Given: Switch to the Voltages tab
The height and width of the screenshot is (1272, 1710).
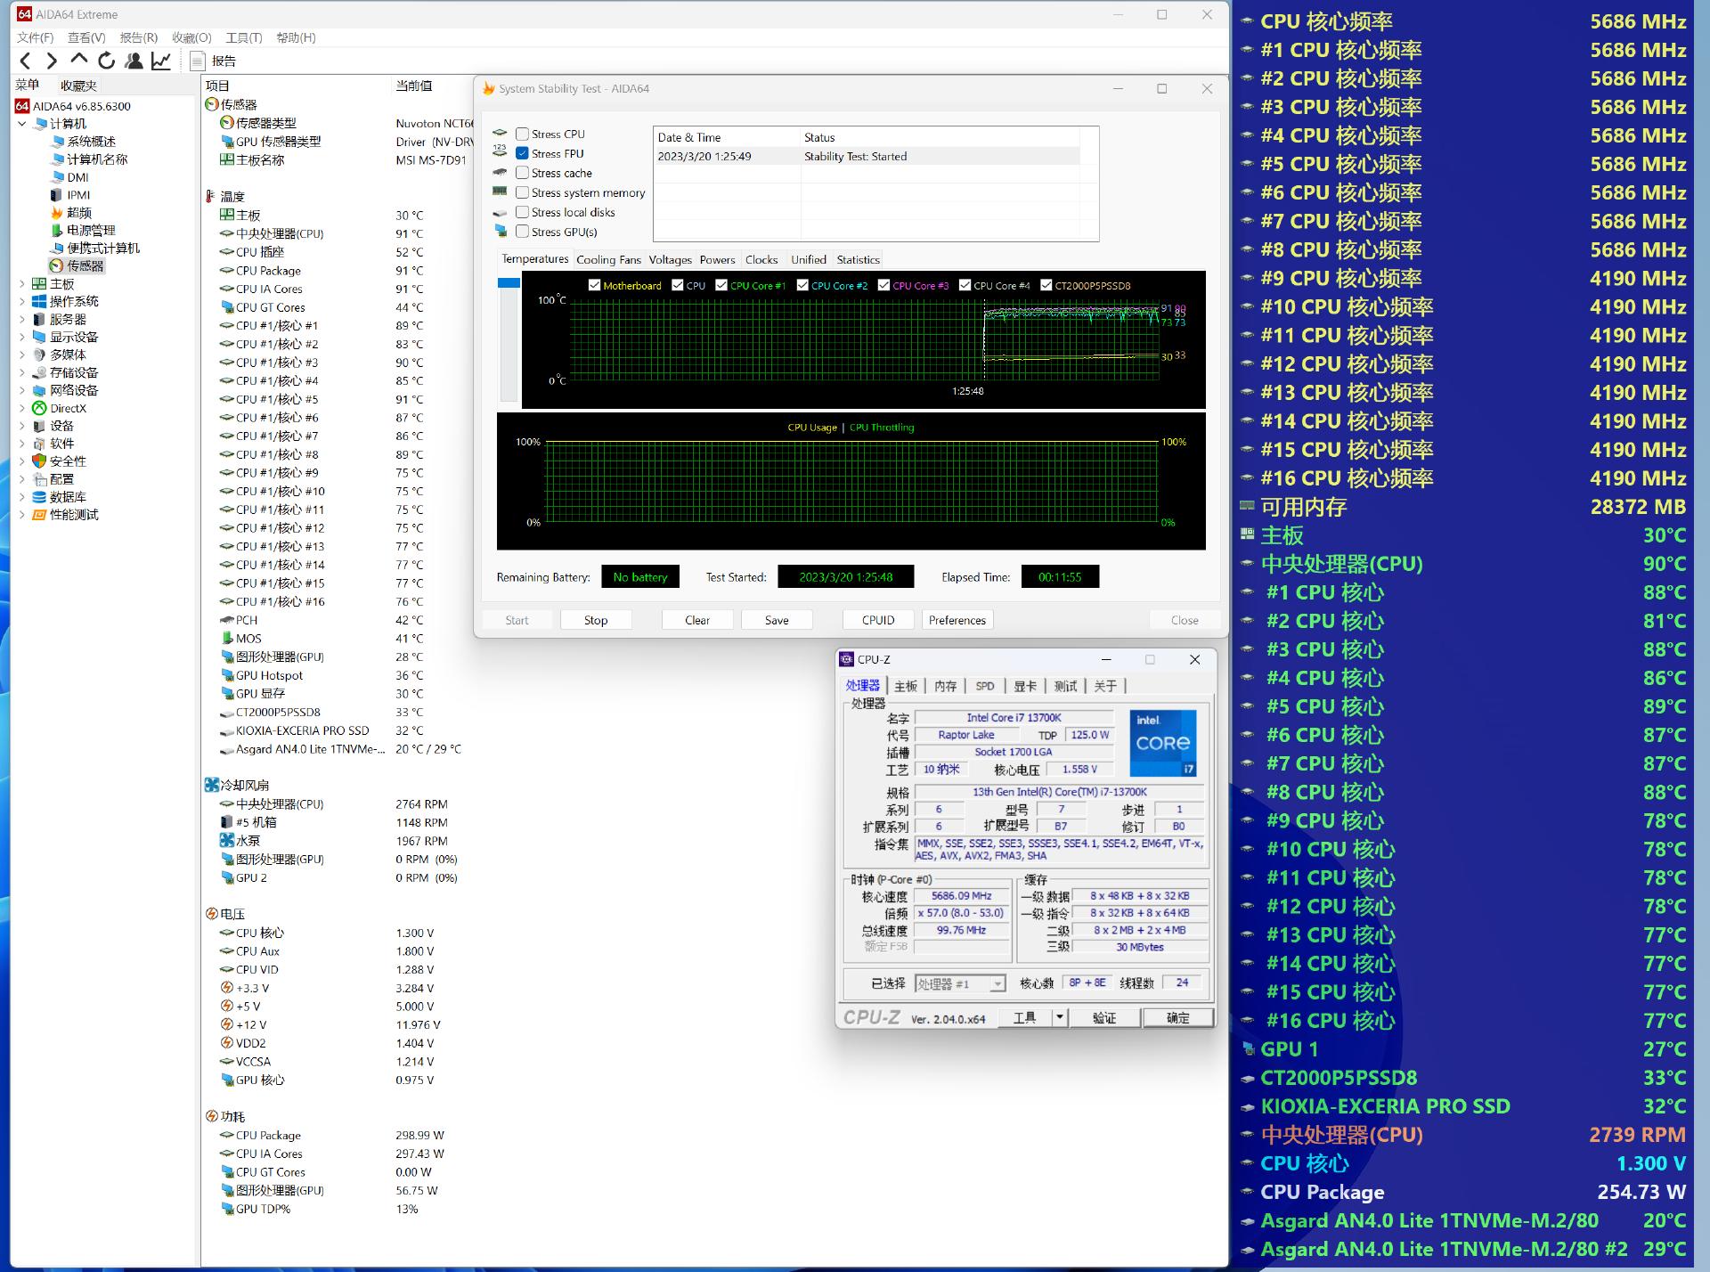Looking at the screenshot, I should click(x=670, y=259).
